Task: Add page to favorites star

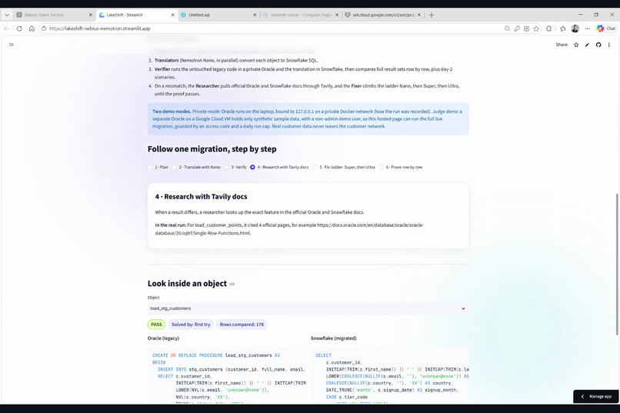Action: click(536, 28)
